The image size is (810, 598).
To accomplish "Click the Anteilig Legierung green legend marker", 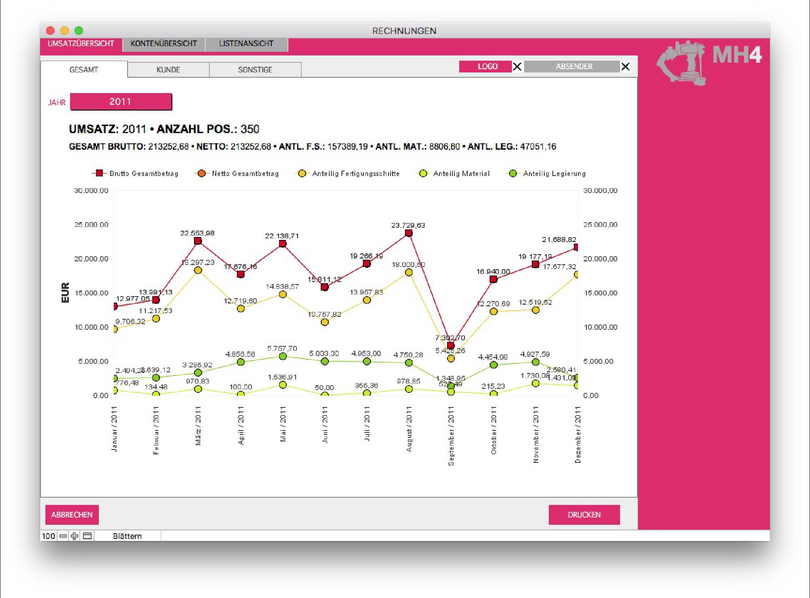I will click(513, 173).
